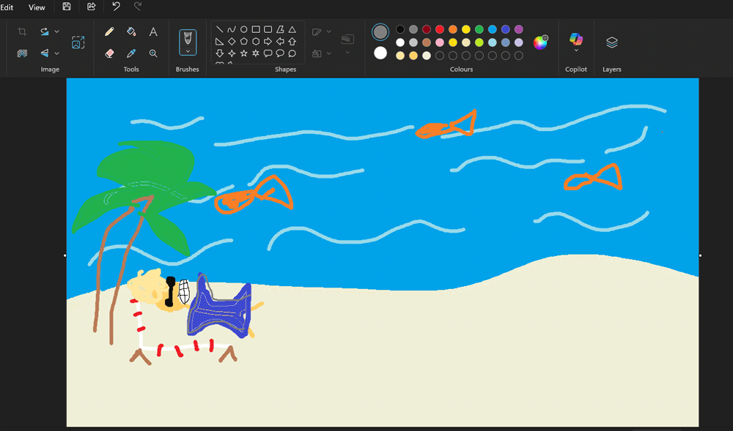
Task: Select the Fill bucket tool
Action: click(131, 31)
